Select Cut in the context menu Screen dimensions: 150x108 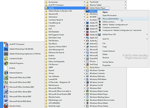[104, 43]
